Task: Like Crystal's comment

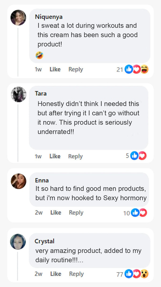Action: (56, 274)
